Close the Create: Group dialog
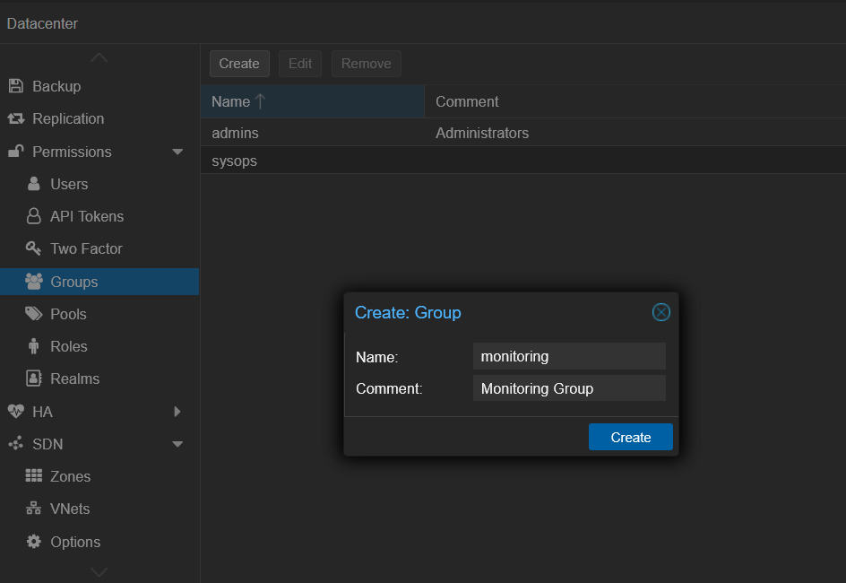The width and height of the screenshot is (846, 583). coord(661,312)
